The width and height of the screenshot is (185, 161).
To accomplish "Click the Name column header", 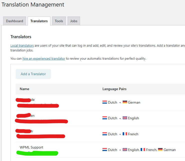I will click(x=24, y=89).
